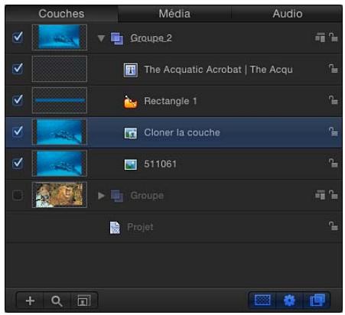Viewport: 345px width, 315px height.
Task: Select the Groupe 2 thumbnail
Action: click(x=60, y=37)
